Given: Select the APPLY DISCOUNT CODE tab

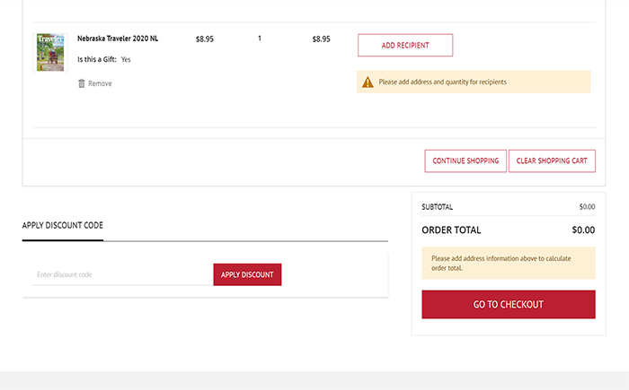Looking at the screenshot, I should pyautogui.click(x=63, y=226).
